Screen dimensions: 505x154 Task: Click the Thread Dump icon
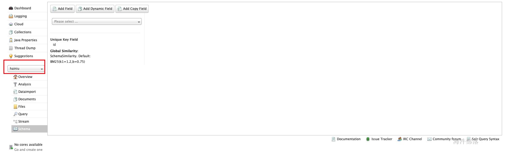11,48
